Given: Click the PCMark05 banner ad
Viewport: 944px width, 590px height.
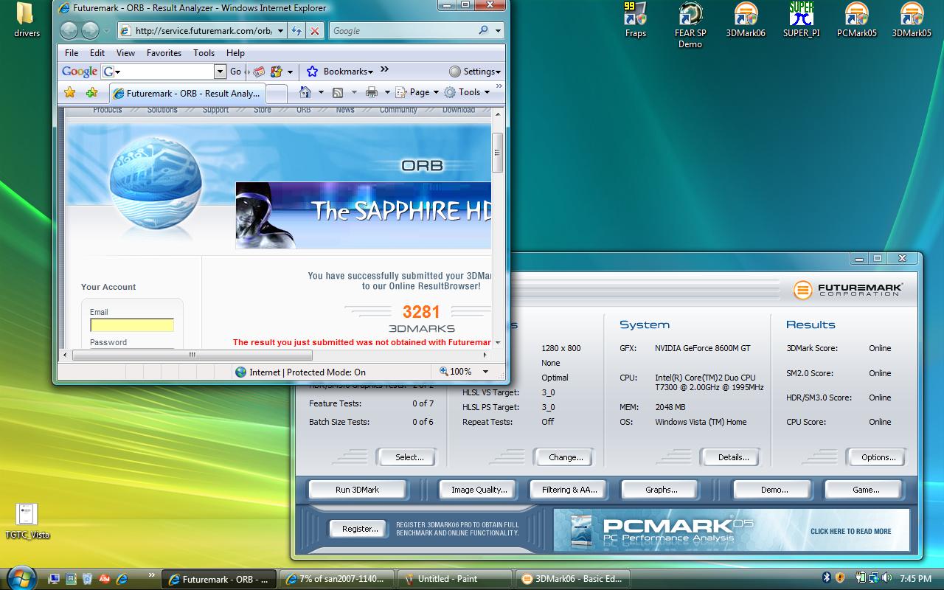Looking at the screenshot, I should (x=732, y=530).
